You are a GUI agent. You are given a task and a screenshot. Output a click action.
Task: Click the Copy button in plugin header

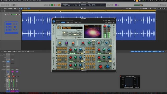click(x=68, y=22)
